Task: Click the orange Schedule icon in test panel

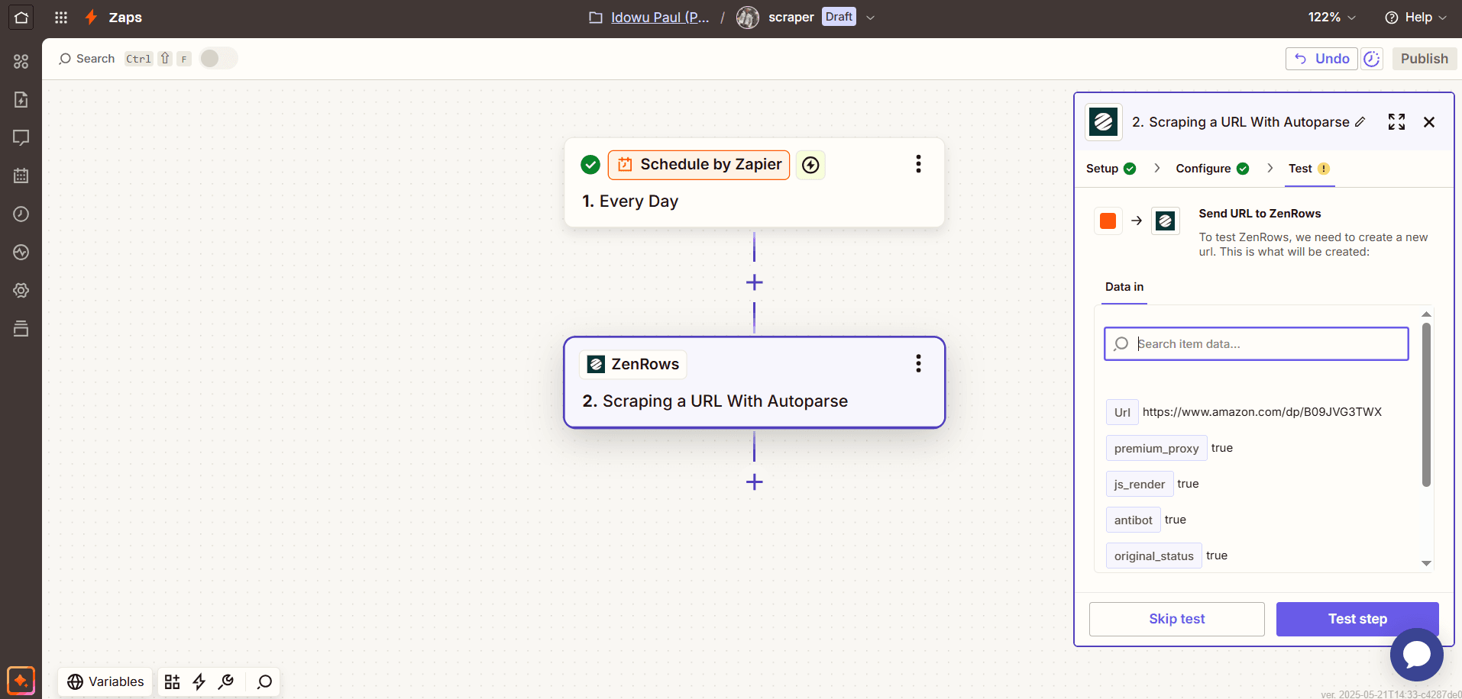Action: pos(1108,221)
